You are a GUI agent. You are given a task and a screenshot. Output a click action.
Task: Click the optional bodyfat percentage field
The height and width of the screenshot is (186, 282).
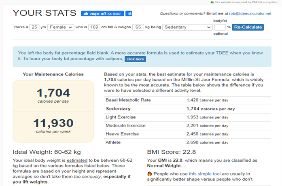tap(219, 27)
